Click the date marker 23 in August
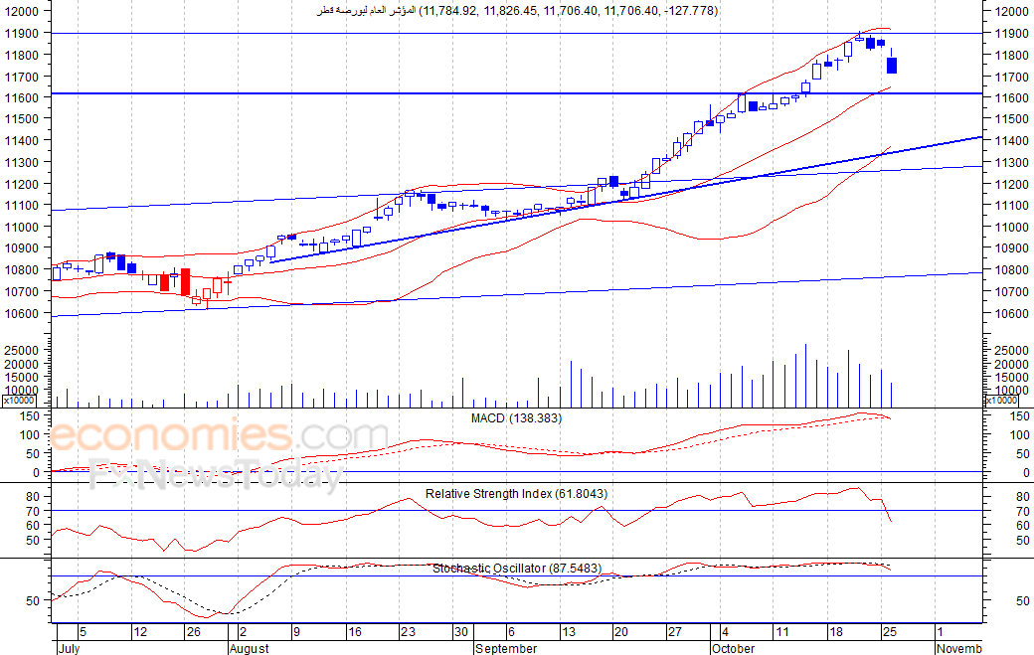 [x=409, y=632]
